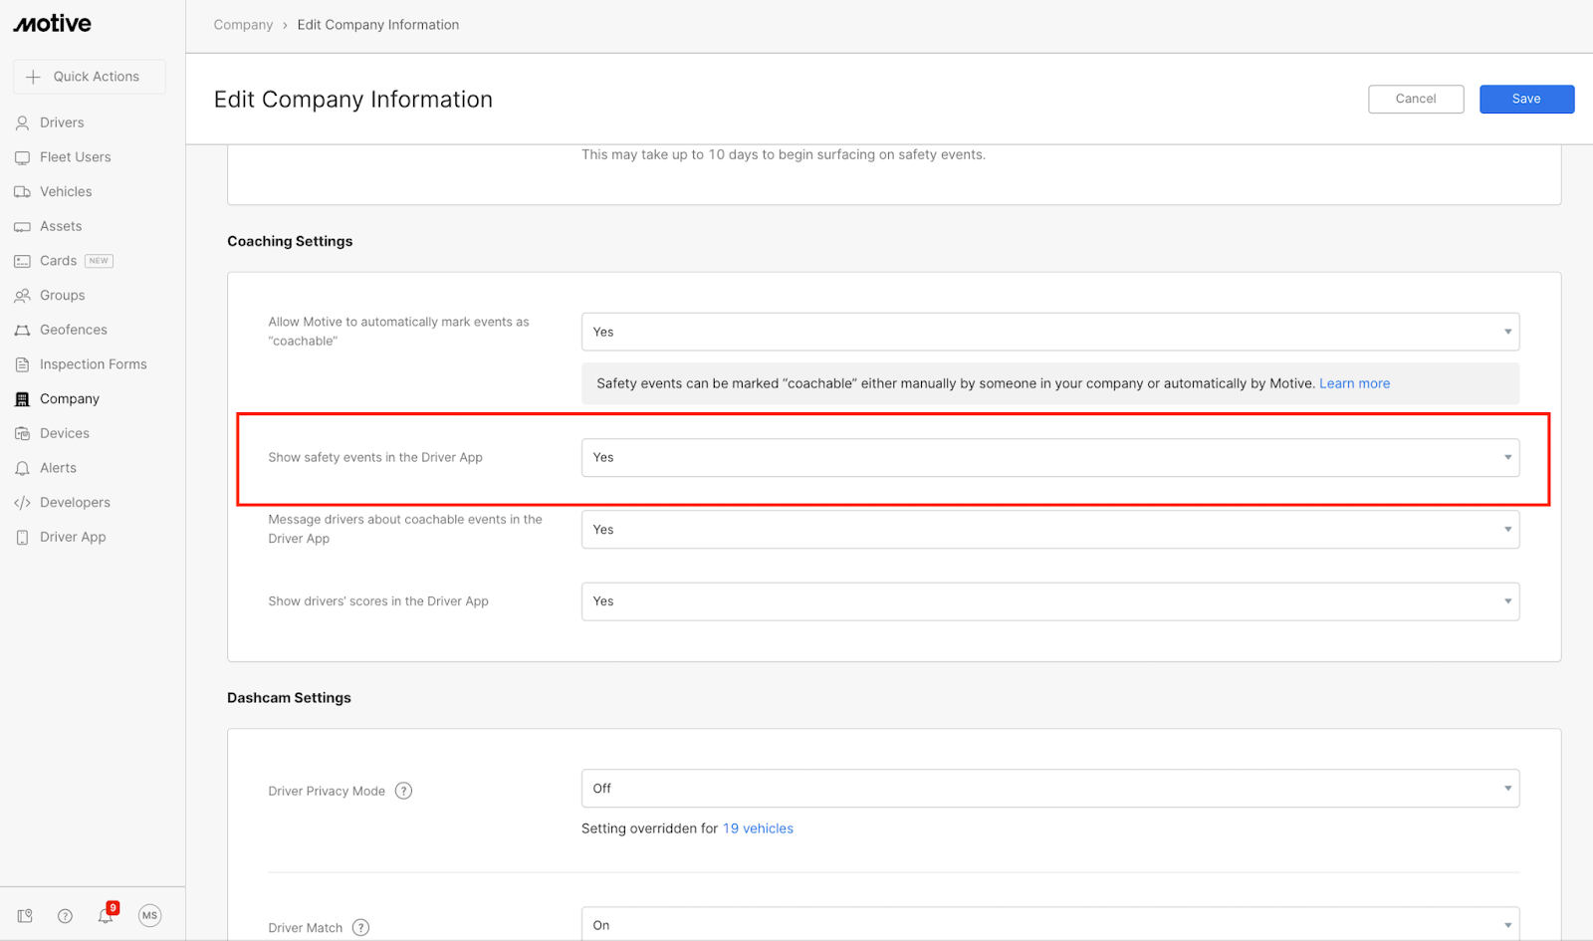
Task: Click the Fleet Users icon
Action: click(22, 157)
